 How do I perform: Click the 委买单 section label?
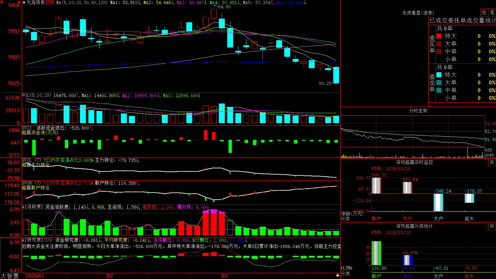coord(432,44)
